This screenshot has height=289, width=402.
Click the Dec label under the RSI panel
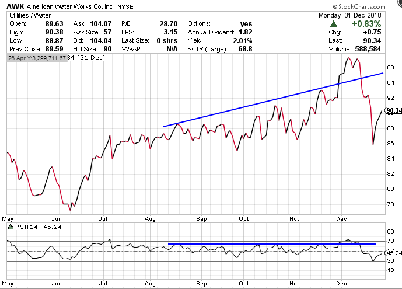click(341, 284)
